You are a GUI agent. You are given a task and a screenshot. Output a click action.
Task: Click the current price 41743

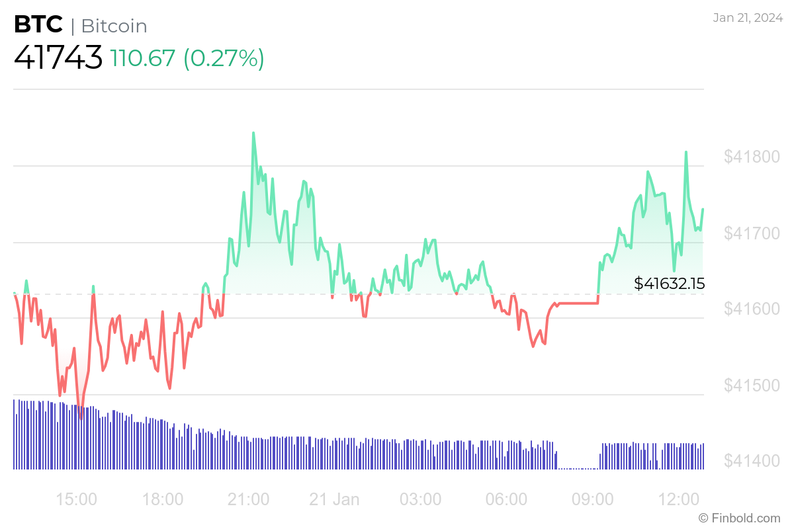pyautogui.click(x=58, y=58)
